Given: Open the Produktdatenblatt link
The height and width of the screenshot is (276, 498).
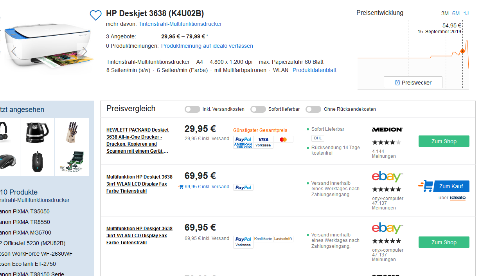Looking at the screenshot, I should point(314,70).
